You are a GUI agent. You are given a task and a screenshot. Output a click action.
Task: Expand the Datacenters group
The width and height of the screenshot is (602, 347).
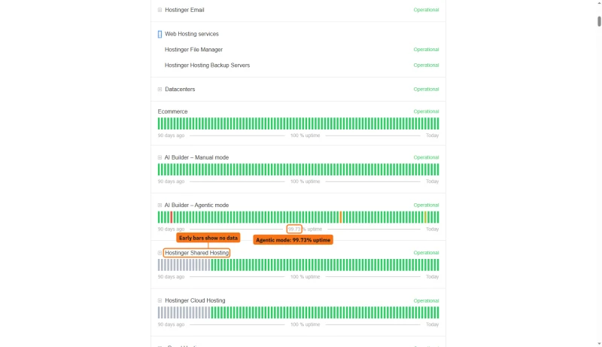(160, 89)
